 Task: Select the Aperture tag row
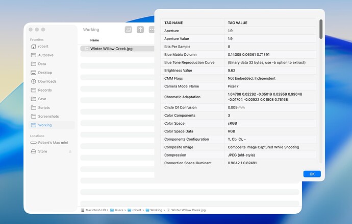click(x=238, y=31)
